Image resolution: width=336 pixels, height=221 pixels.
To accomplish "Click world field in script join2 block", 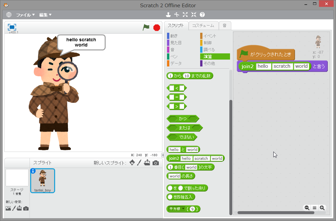I will [301, 66].
